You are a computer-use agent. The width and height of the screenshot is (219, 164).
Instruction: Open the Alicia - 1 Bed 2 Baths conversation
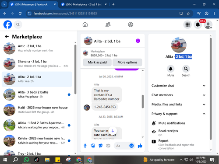point(37,125)
